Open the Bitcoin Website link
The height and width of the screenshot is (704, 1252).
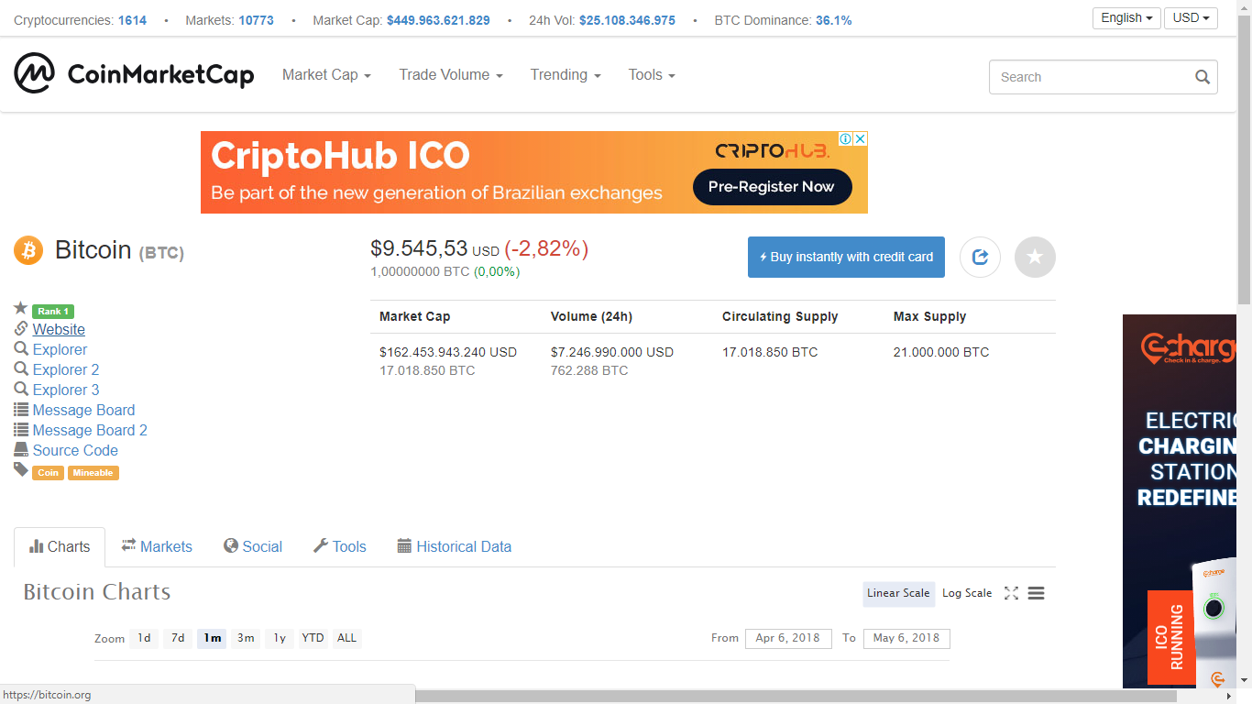point(59,330)
